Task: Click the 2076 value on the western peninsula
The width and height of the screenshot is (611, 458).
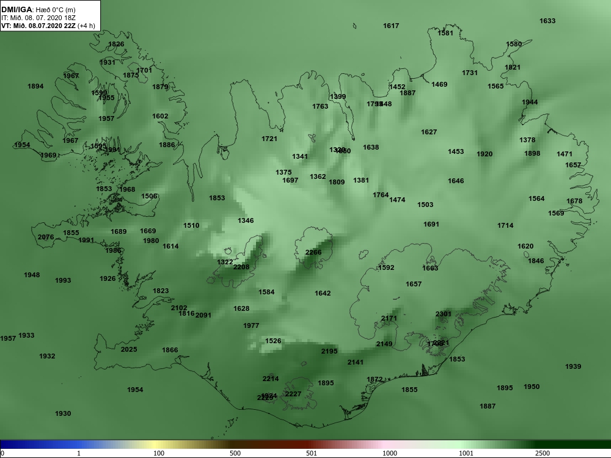Action: point(46,237)
